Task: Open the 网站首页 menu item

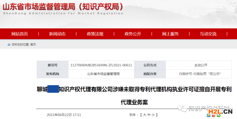Action: click(20, 34)
